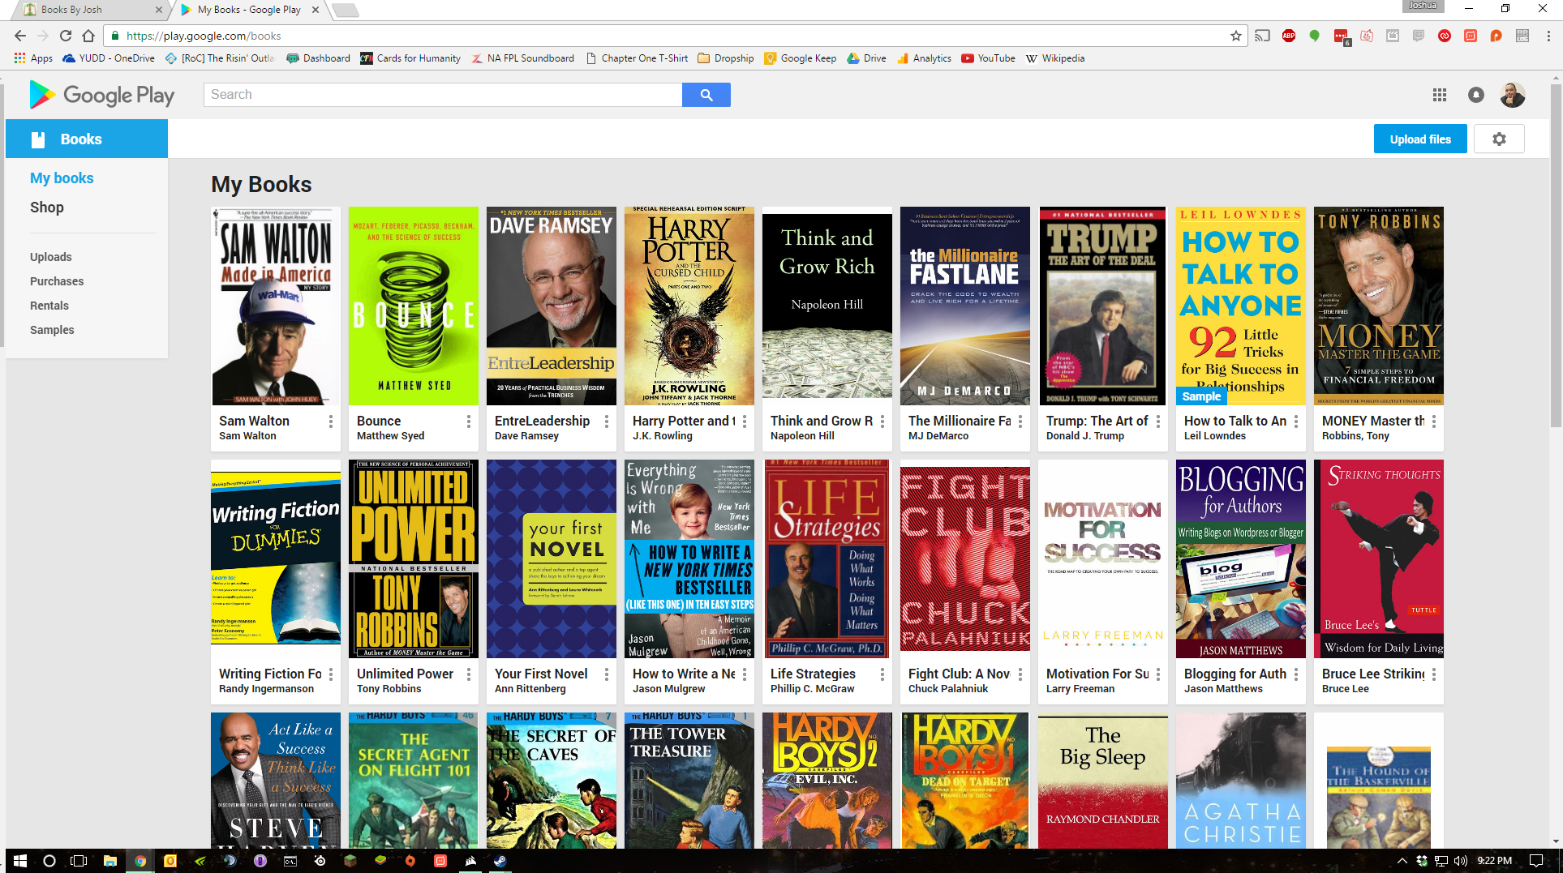Click the Adblock Plus extension icon
Viewport: 1563px width, 873px height.
(1289, 36)
